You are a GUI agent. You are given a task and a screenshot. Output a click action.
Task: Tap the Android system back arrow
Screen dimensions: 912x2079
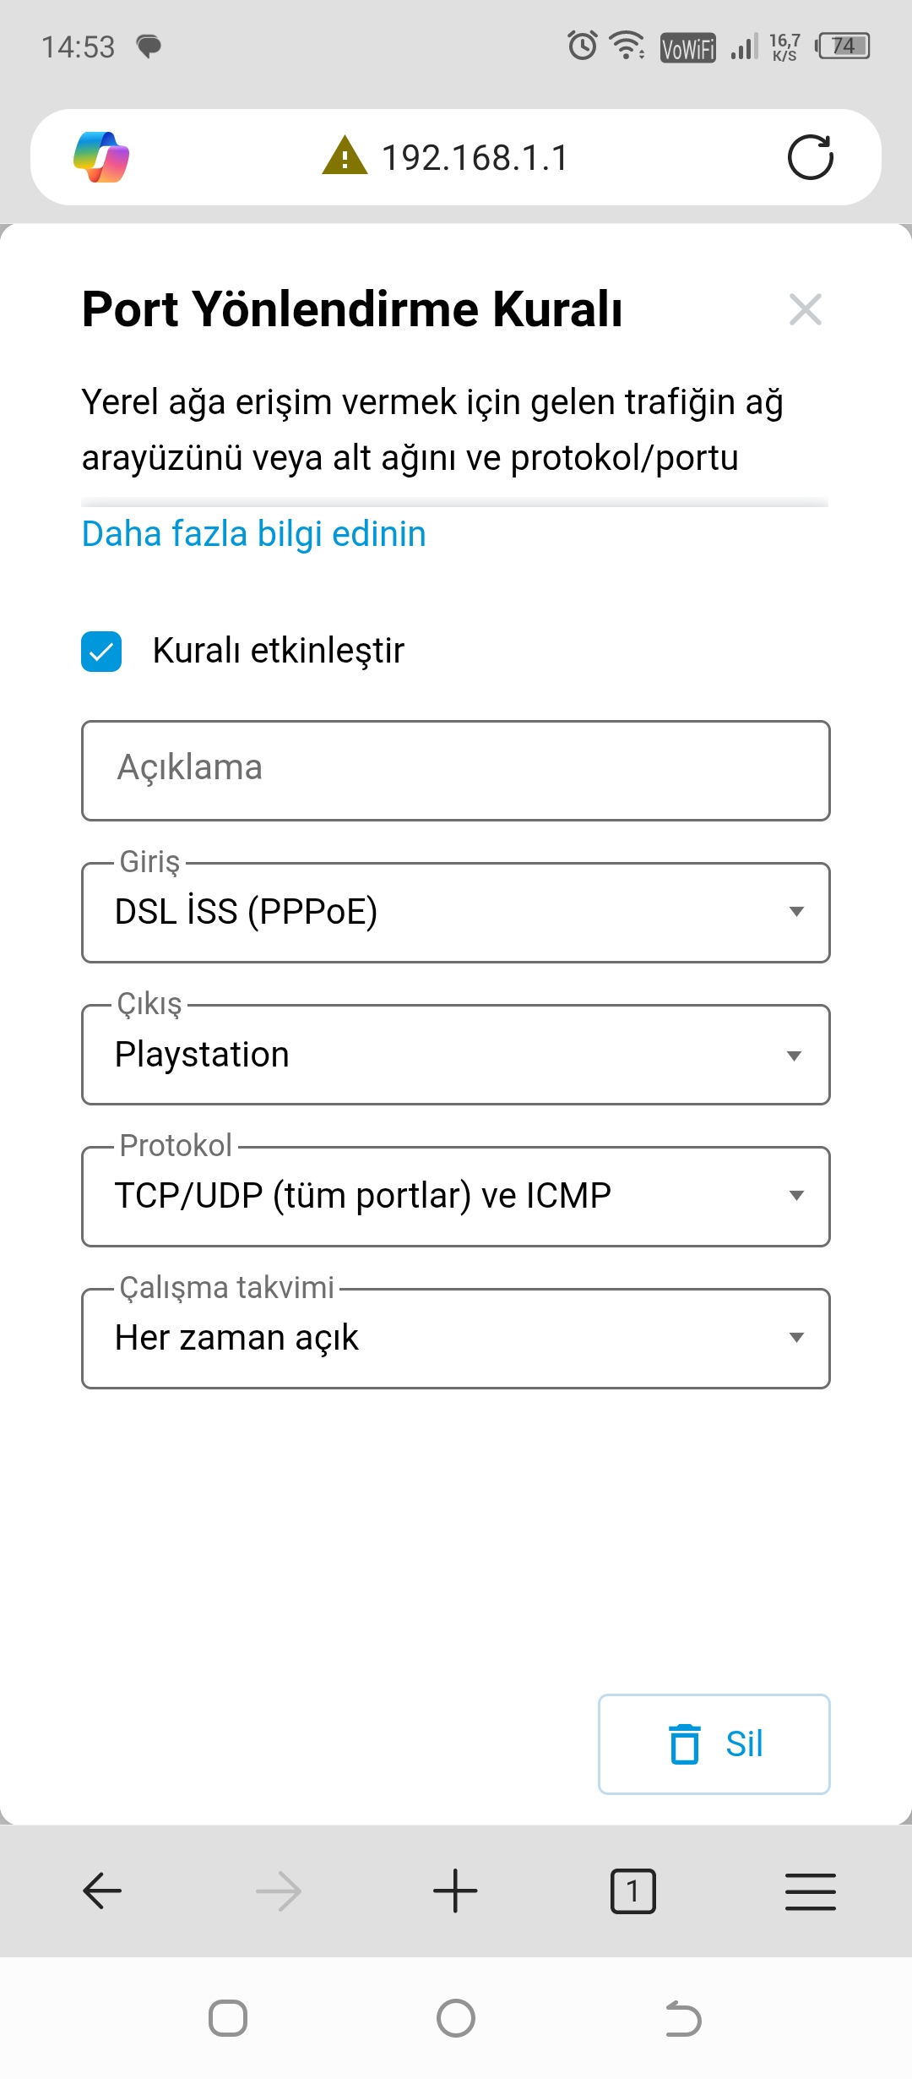(683, 2019)
